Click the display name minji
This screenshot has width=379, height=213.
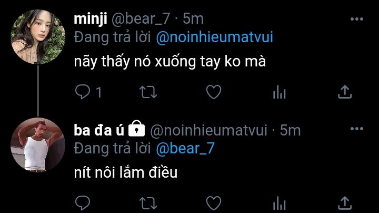[x=90, y=20]
